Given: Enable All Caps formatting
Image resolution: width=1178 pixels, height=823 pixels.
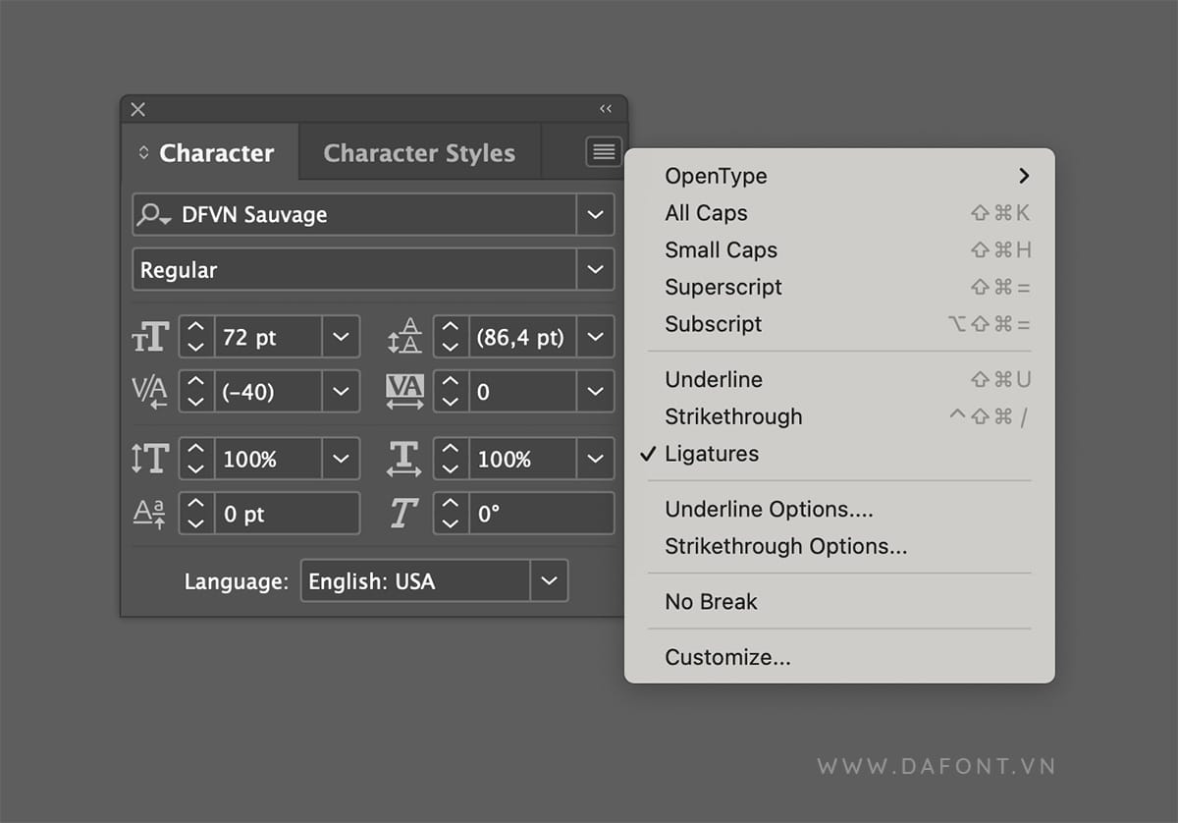Looking at the screenshot, I should click(706, 213).
